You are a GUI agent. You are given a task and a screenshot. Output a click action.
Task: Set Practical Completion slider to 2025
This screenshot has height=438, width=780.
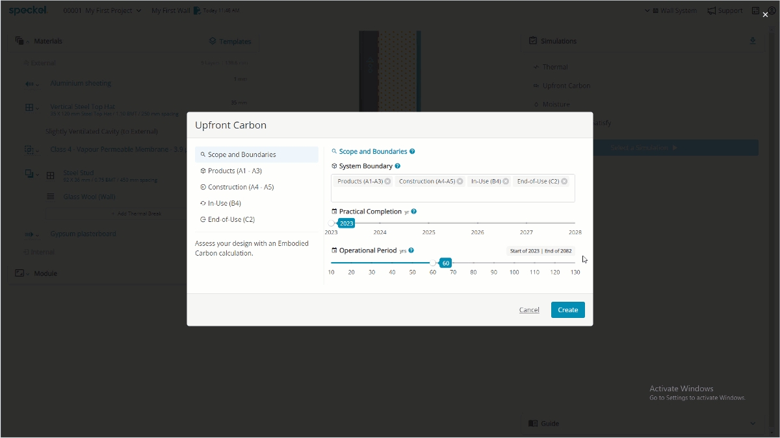click(x=429, y=223)
